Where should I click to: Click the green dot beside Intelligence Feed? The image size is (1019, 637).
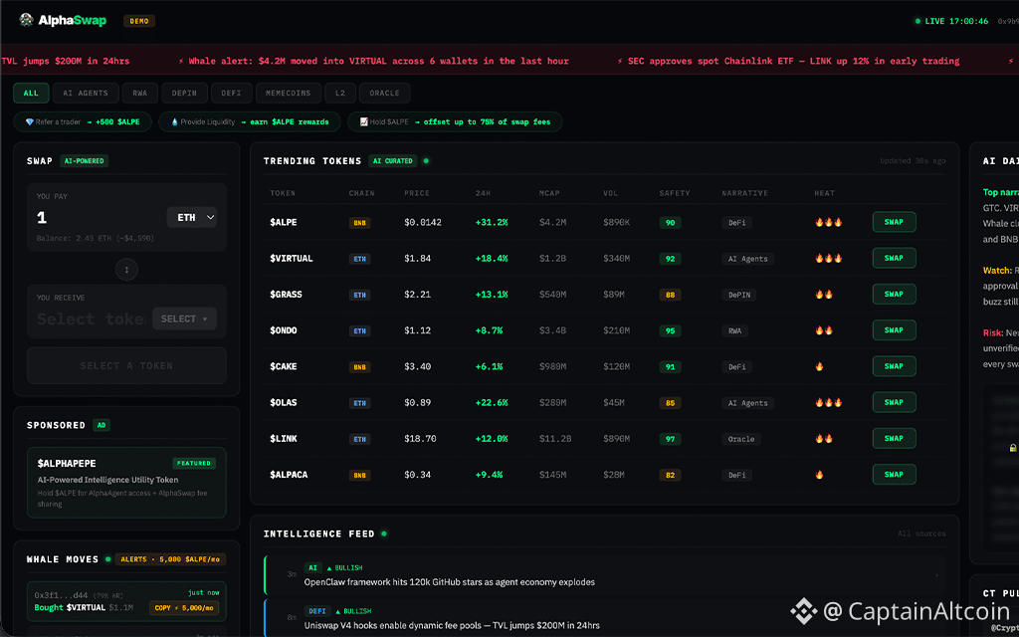point(384,534)
